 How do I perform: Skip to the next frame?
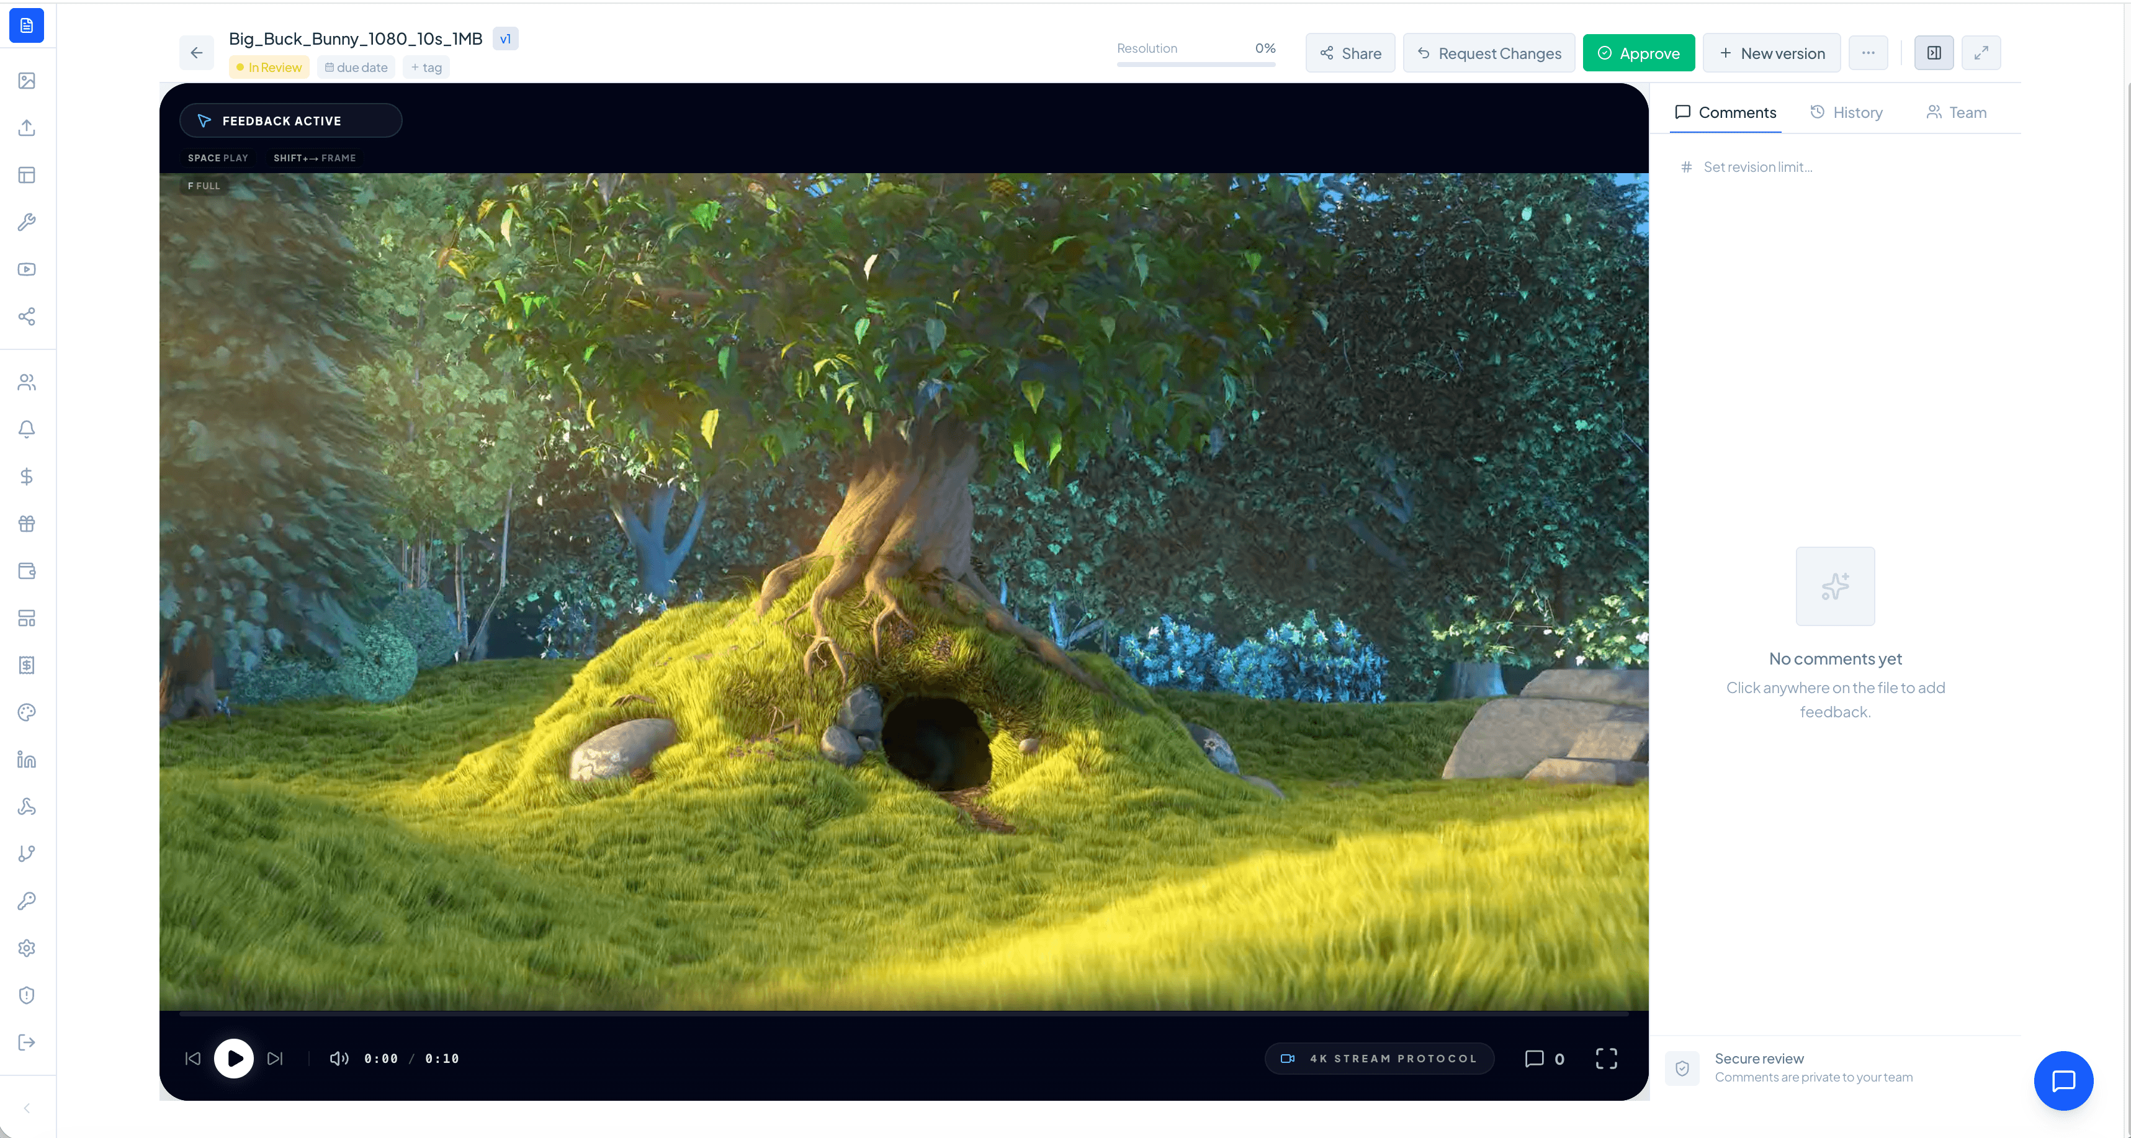pos(275,1059)
